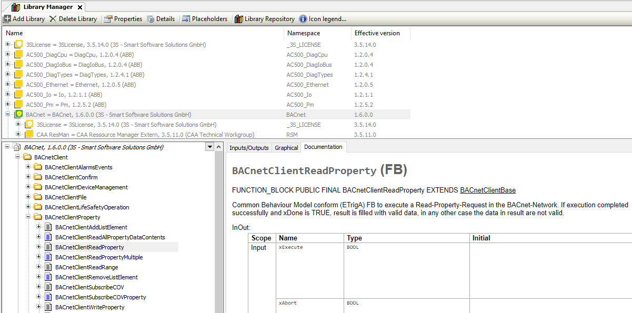Viewport: 632px width, 313px height.
Task: Click the BACnetClientReadProperty function block icon
Action: click(x=48, y=247)
